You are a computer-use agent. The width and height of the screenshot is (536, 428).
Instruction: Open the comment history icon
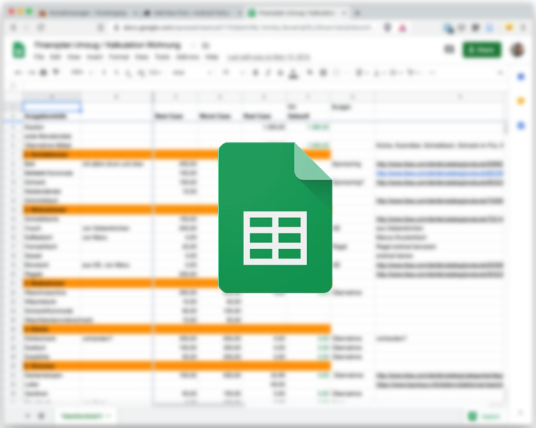(x=449, y=49)
